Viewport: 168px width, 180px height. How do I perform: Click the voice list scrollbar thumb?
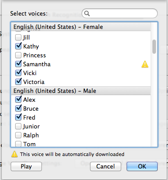pos(154,47)
